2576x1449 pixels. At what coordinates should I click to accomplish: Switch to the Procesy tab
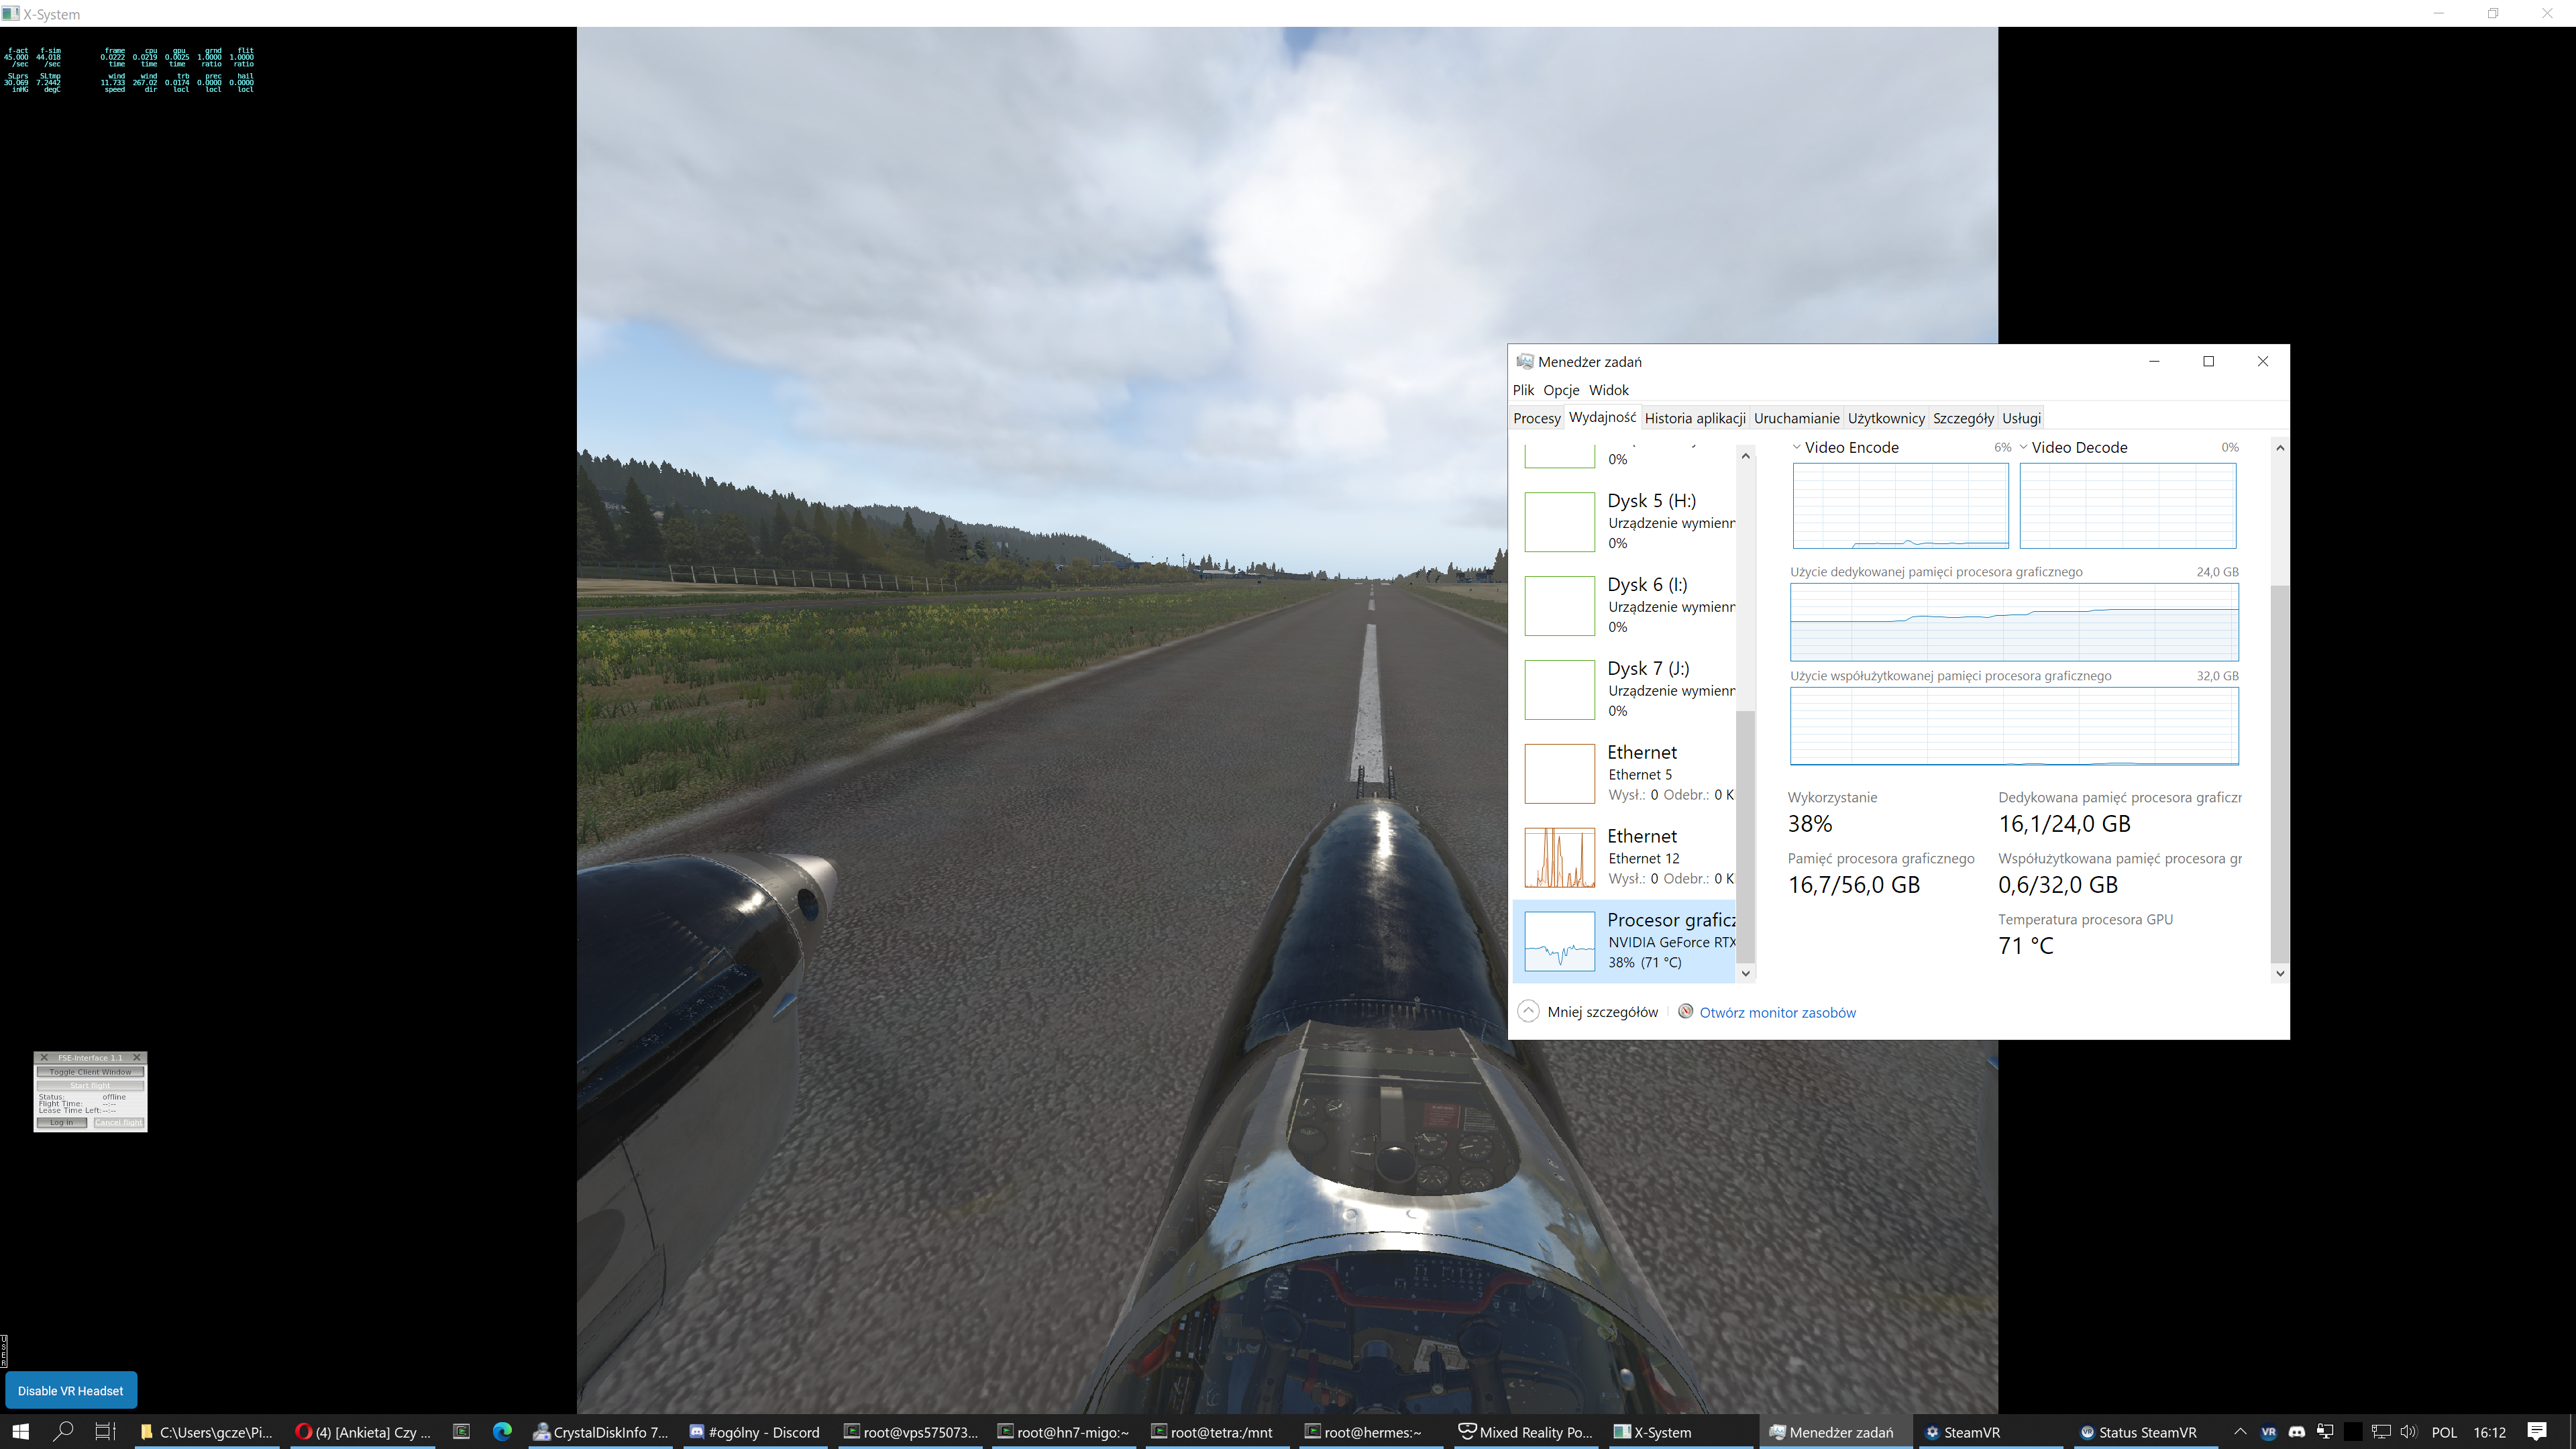(1536, 418)
